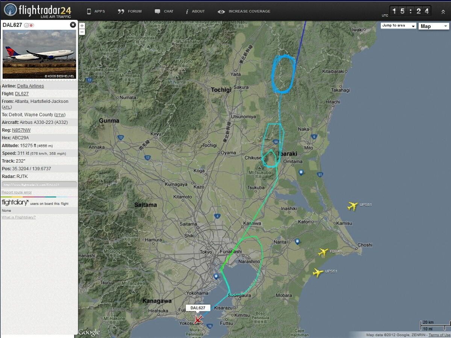The image size is (451, 338).
Task: Click the Tokyo city label on map
Action: (206, 252)
